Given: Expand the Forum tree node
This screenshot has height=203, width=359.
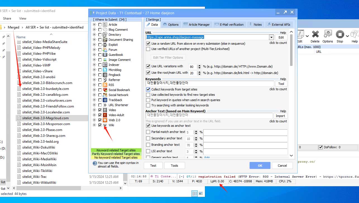Looking at the screenshot, I should click(94, 50).
